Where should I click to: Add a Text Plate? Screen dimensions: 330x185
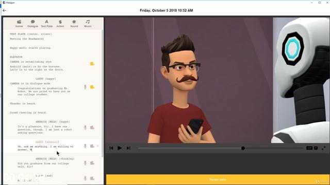tap(46, 24)
